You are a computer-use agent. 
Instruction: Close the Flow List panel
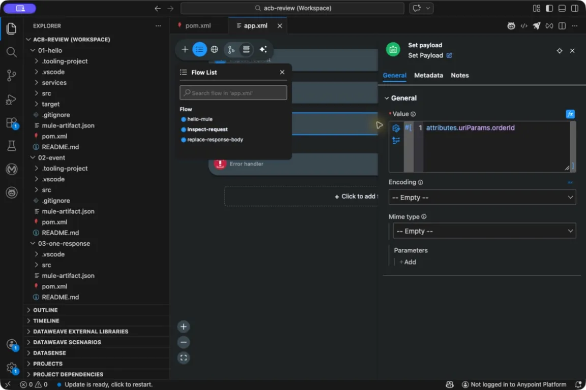282,72
